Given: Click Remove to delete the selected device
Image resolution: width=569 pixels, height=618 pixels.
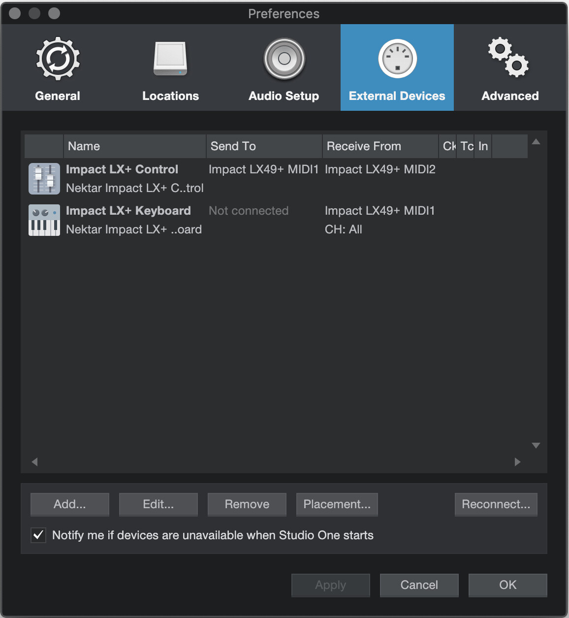Looking at the screenshot, I should (x=247, y=504).
